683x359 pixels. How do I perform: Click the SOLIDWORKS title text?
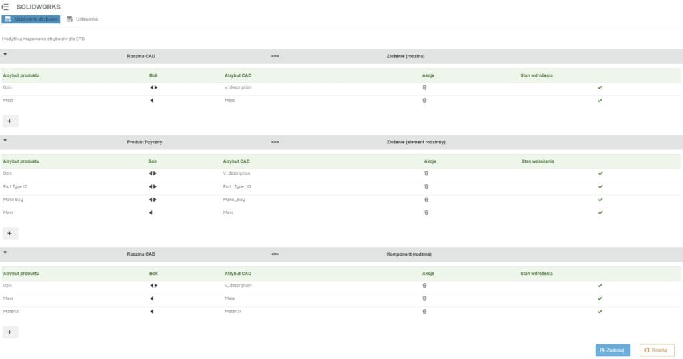pyautogui.click(x=38, y=7)
